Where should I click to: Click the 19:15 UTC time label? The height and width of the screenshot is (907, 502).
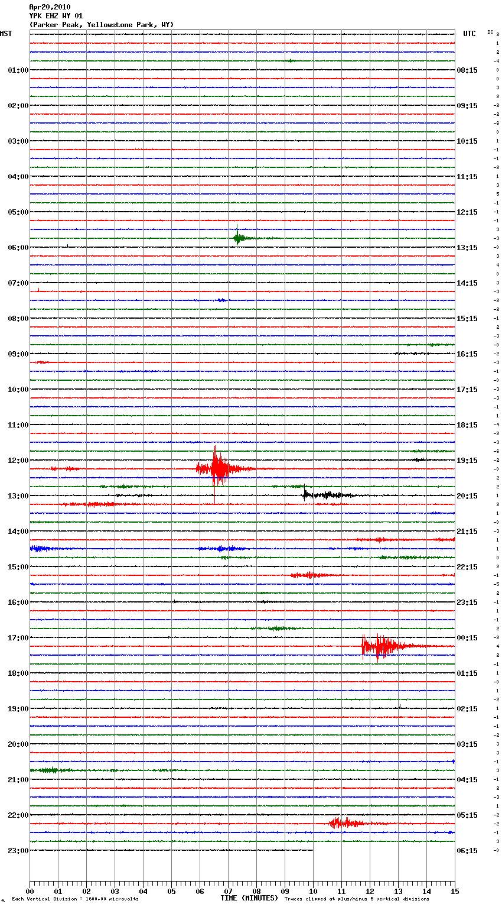pos(467,461)
